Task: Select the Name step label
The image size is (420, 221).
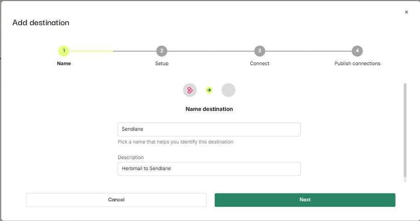Action: [64, 63]
